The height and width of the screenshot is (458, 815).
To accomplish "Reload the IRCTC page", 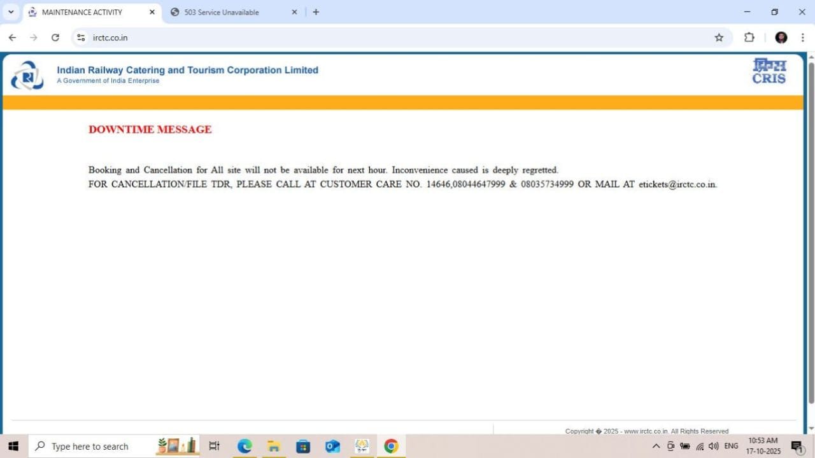I will (55, 38).
